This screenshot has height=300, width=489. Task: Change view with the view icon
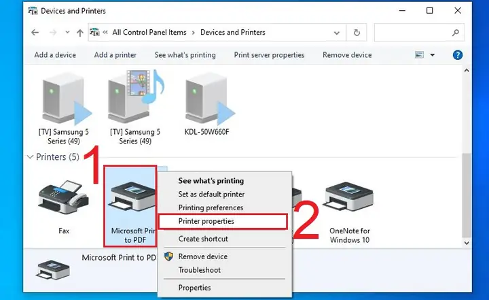coord(419,55)
